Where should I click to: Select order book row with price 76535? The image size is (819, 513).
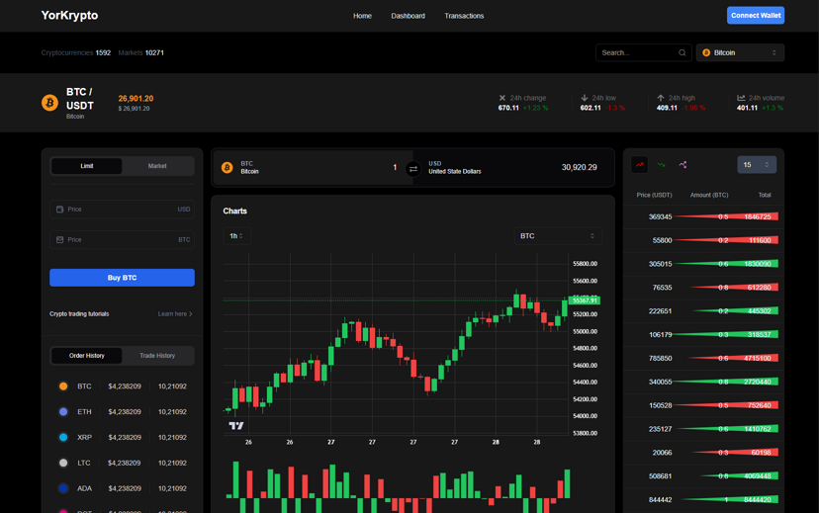coord(703,288)
